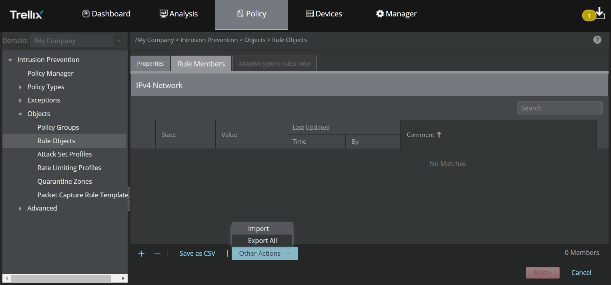The image size is (611, 285).
Task: Select Policy Groups in the tree
Action: point(58,127)
